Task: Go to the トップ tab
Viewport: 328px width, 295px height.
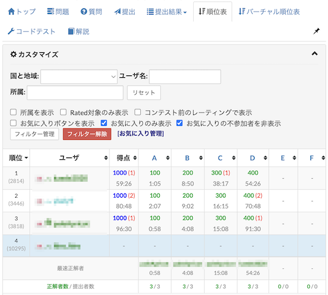Action: pyautogui.click(x=22, y=12)
